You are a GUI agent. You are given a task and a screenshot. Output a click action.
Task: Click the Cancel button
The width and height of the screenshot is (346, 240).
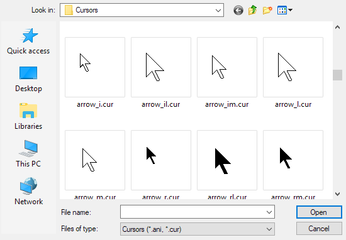click(319, 229)
